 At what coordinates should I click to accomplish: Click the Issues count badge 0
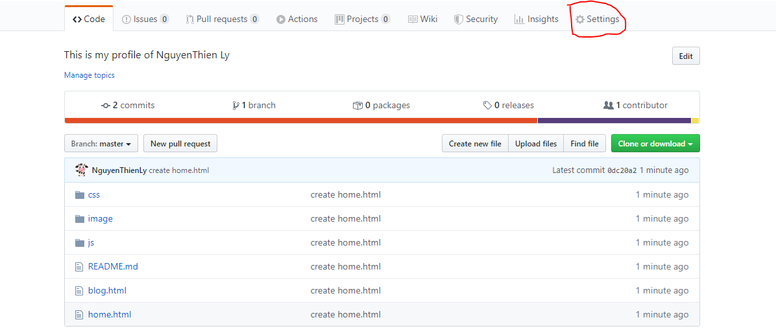[164, 19]
